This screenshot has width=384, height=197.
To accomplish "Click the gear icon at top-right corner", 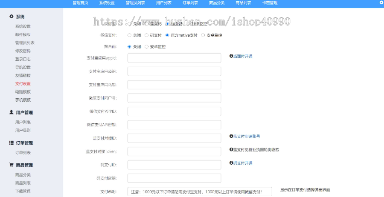I will tap(381, 3).
